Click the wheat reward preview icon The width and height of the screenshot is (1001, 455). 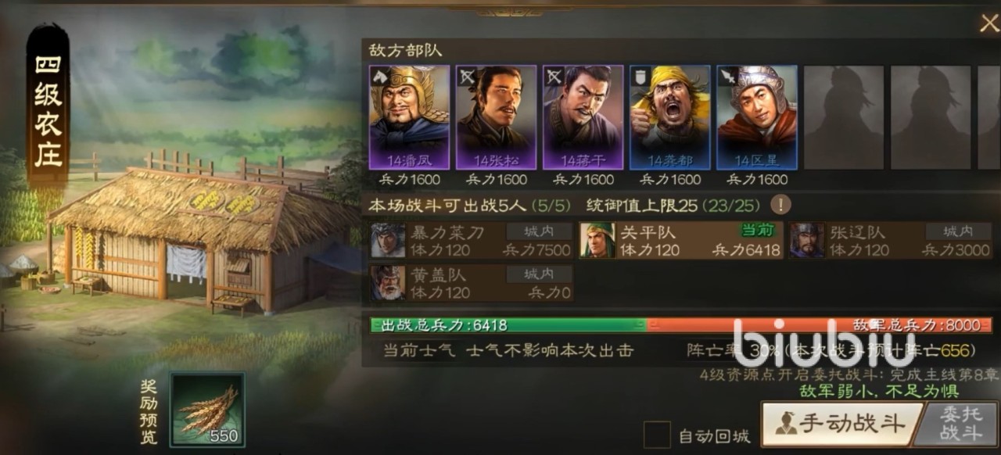[x=207, y=409]
